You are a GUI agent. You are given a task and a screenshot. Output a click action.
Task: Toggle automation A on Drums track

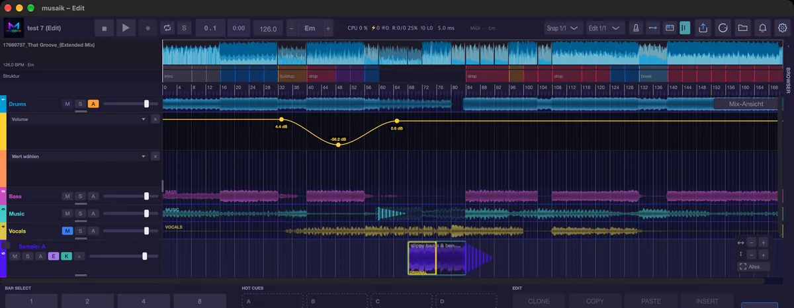pyautogui.click(x=93, y=104)
